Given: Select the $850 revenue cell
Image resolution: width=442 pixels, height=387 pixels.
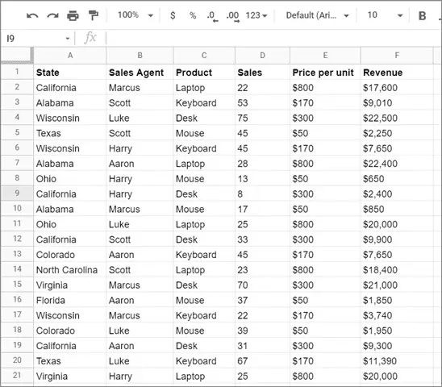Looking at the screenshot, I should (397, 209).
